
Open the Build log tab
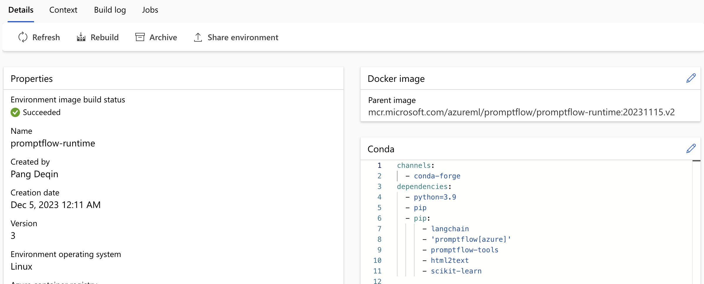pos(110,10)
